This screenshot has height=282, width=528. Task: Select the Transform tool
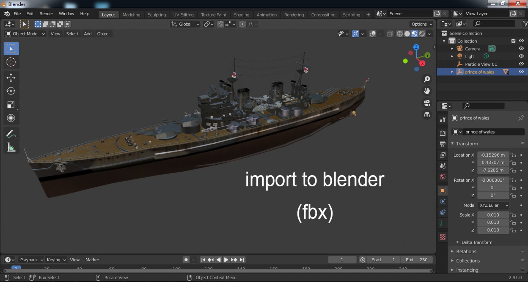click(x=11, y=118)
